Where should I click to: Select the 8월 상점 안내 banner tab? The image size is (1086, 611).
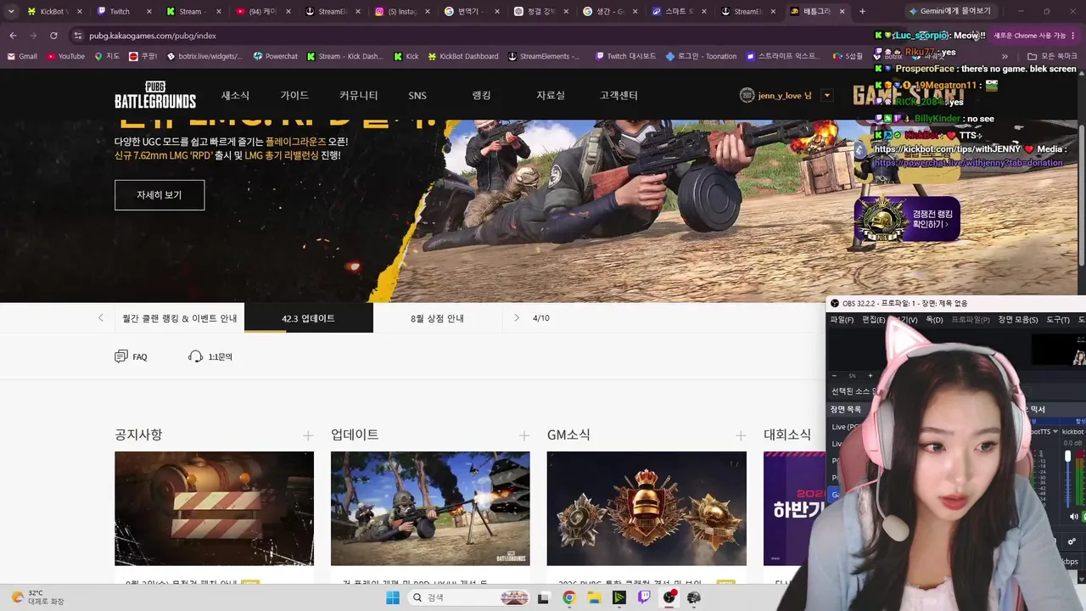click(437, 317)
